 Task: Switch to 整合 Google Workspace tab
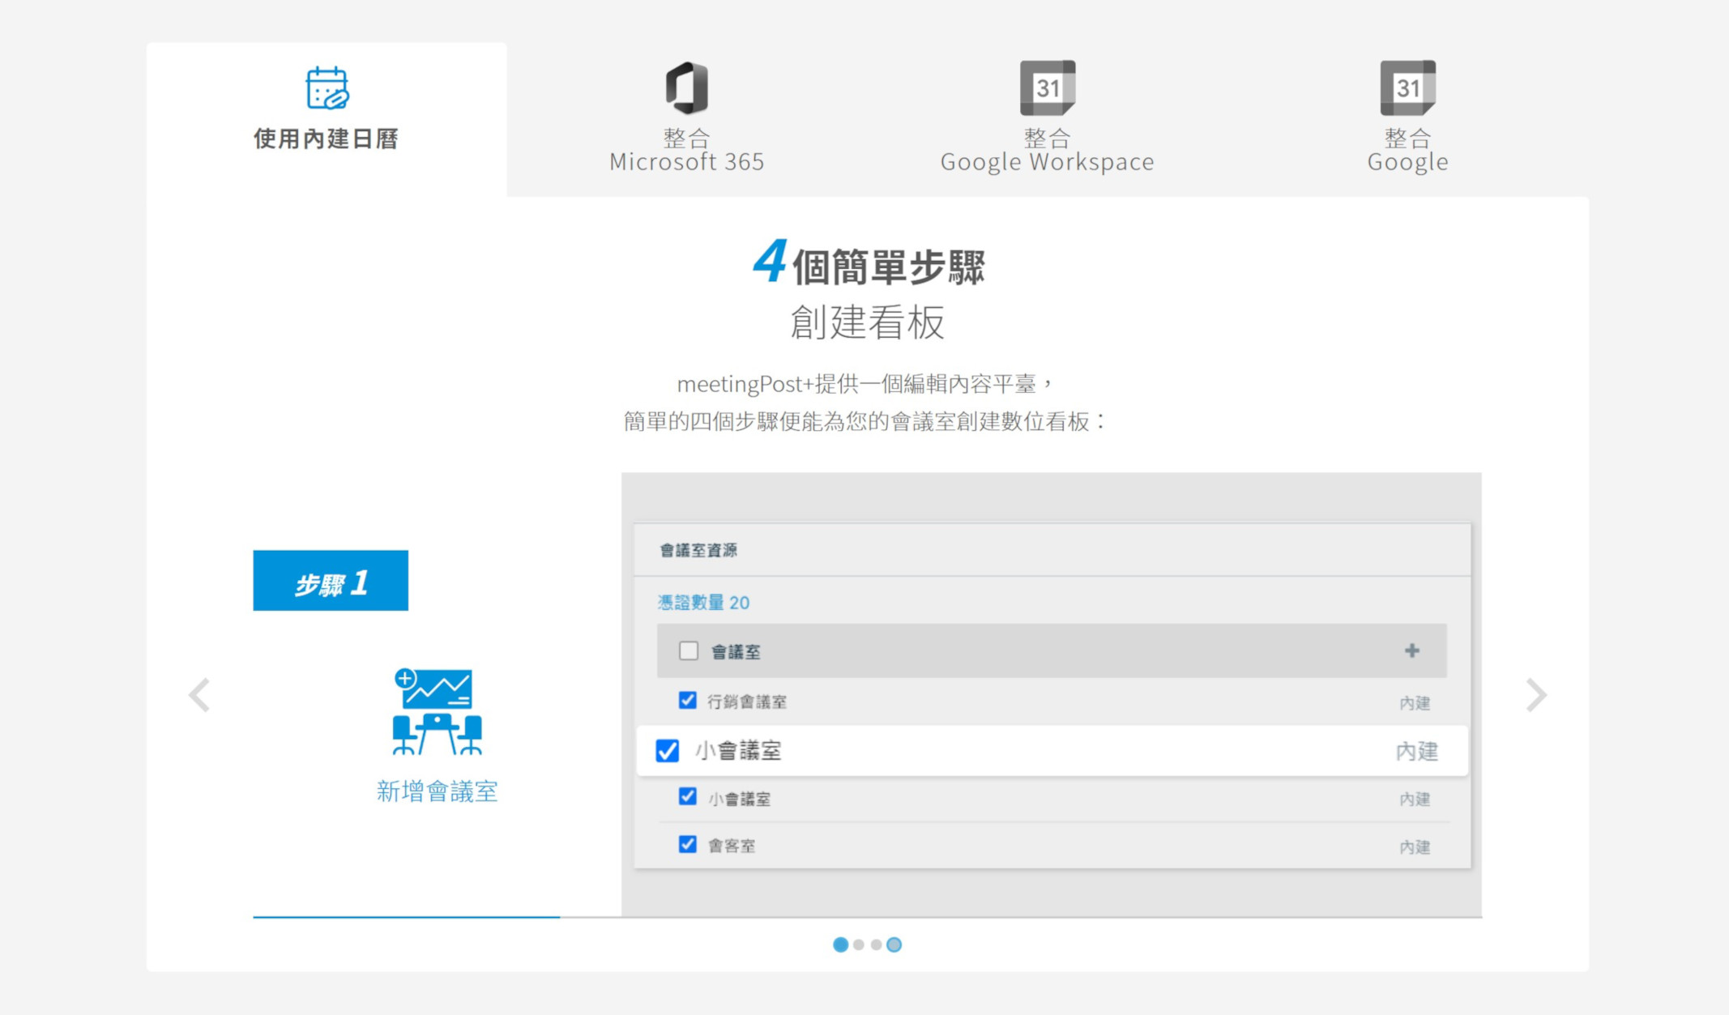(x=1047, y=119)
